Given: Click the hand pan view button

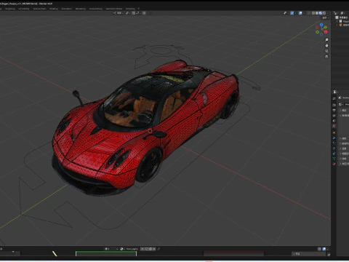Looking at the screenshot, I should [x=326, y=45].
